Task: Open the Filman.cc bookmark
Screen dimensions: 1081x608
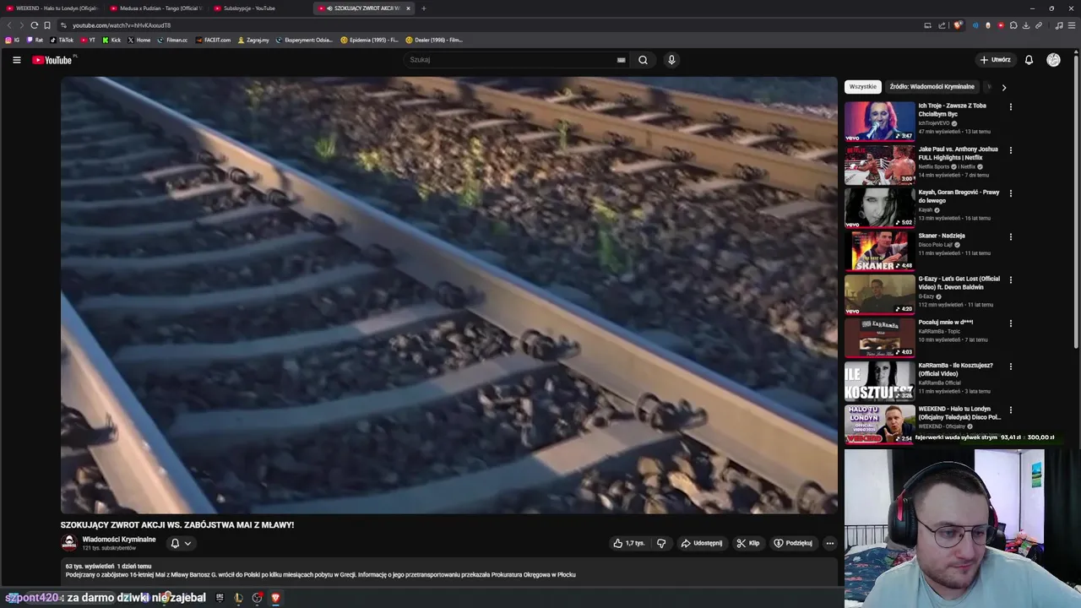Action: click(172, 40)
